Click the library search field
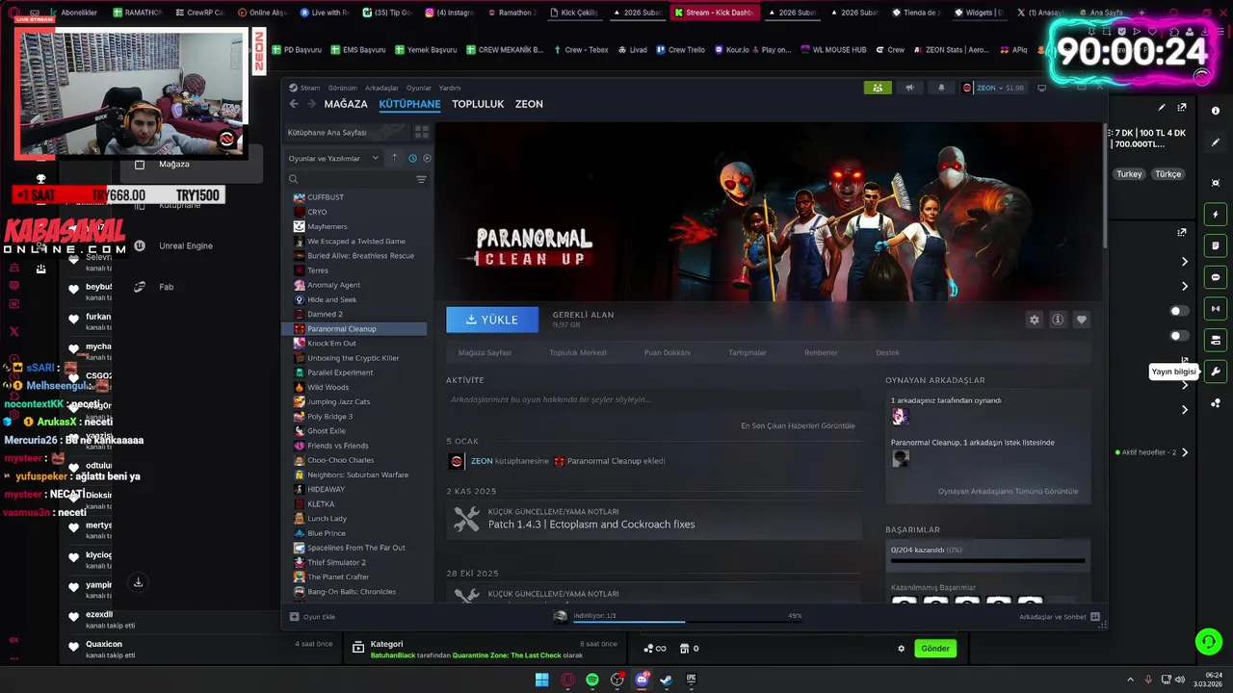Image resolution: width=1233 pixels, height=693 pixels. (355, 180)
